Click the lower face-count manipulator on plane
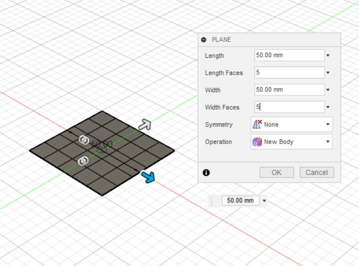359x266 pixels. click(x=83, y=161)
